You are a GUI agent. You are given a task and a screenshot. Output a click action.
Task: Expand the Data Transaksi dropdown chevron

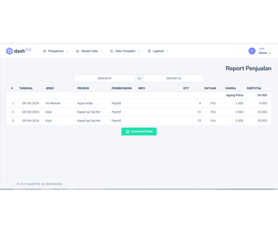point(138,51)
